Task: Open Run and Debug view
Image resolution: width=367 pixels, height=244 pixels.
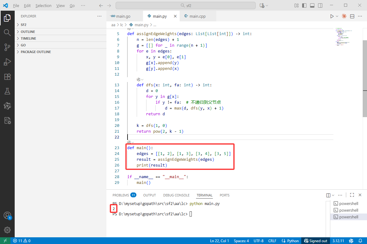Action: (x=7, y=62)
